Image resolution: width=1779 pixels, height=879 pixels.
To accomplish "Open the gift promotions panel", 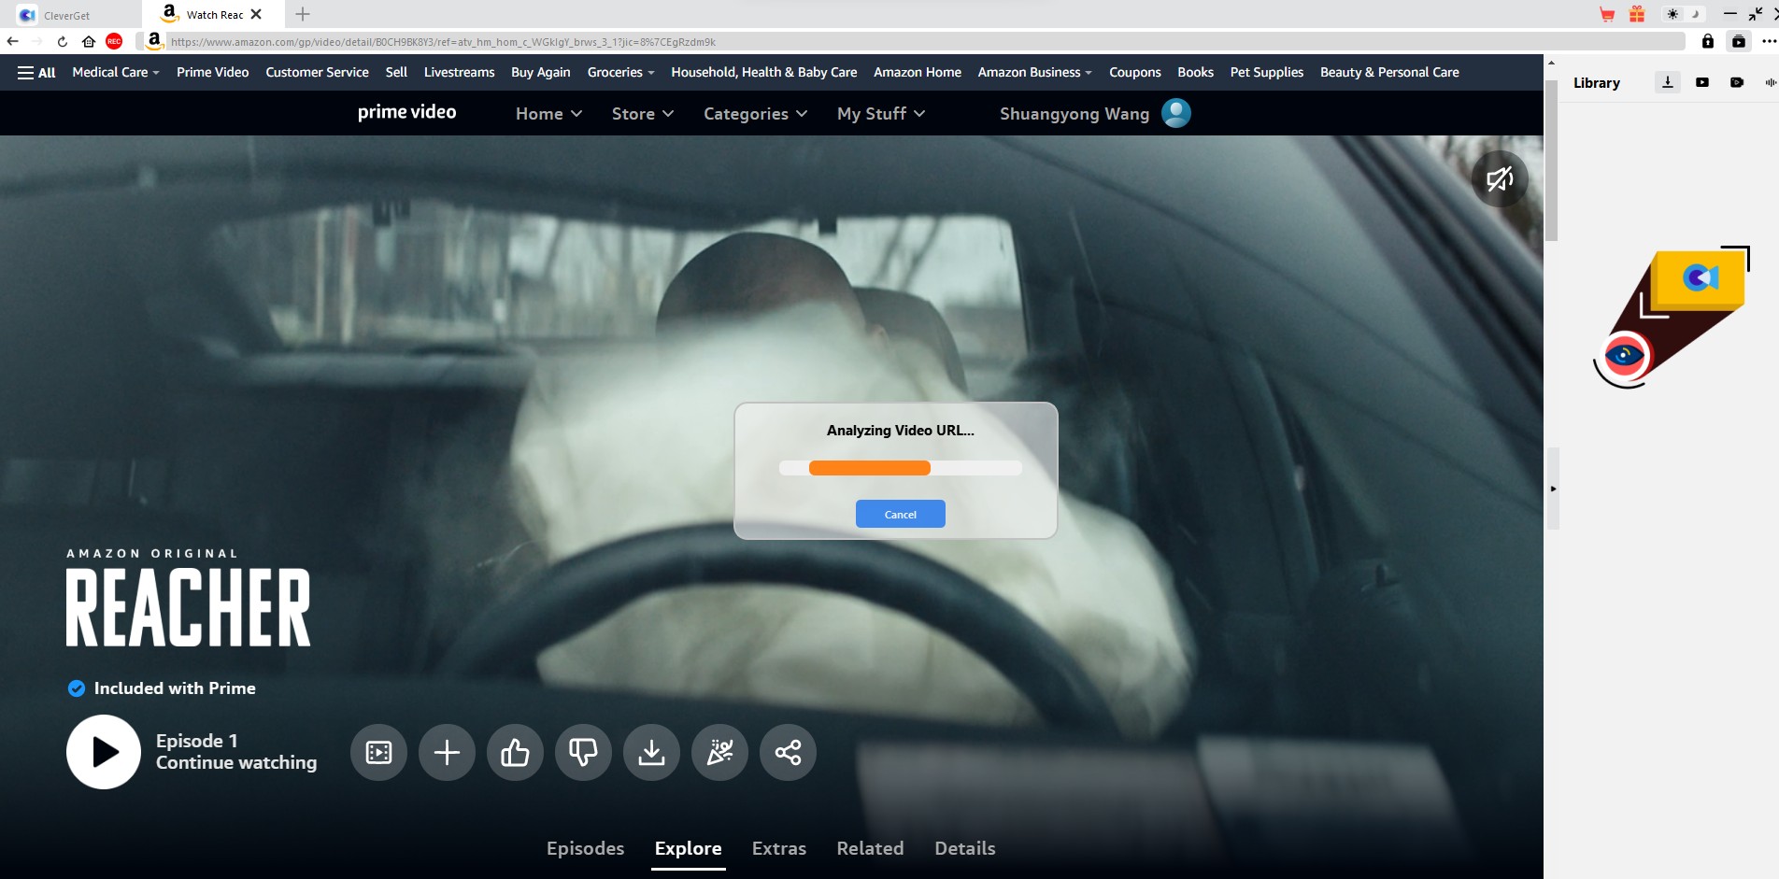I will 1636,14.
